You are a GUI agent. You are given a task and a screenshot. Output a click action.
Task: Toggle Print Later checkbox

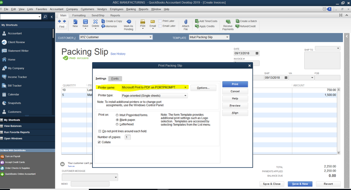(x=160, y=21)
